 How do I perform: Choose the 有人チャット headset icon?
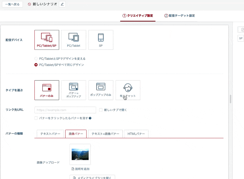click(x=128, y=88)
